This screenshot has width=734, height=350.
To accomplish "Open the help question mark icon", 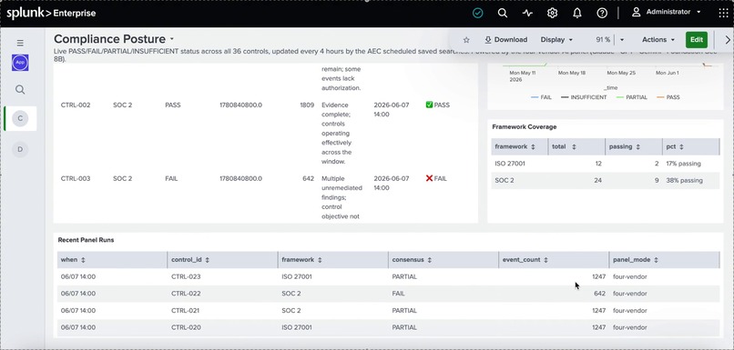I will click(x=602, y=13).
